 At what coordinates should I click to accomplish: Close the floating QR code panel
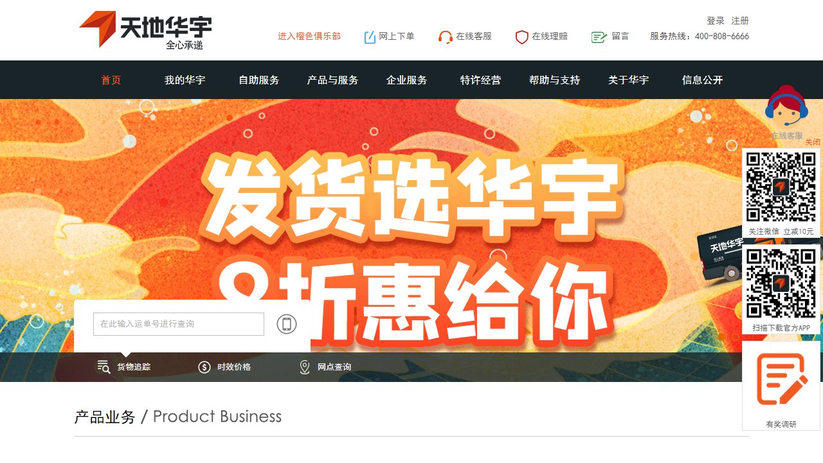click(x=813, y=142)
